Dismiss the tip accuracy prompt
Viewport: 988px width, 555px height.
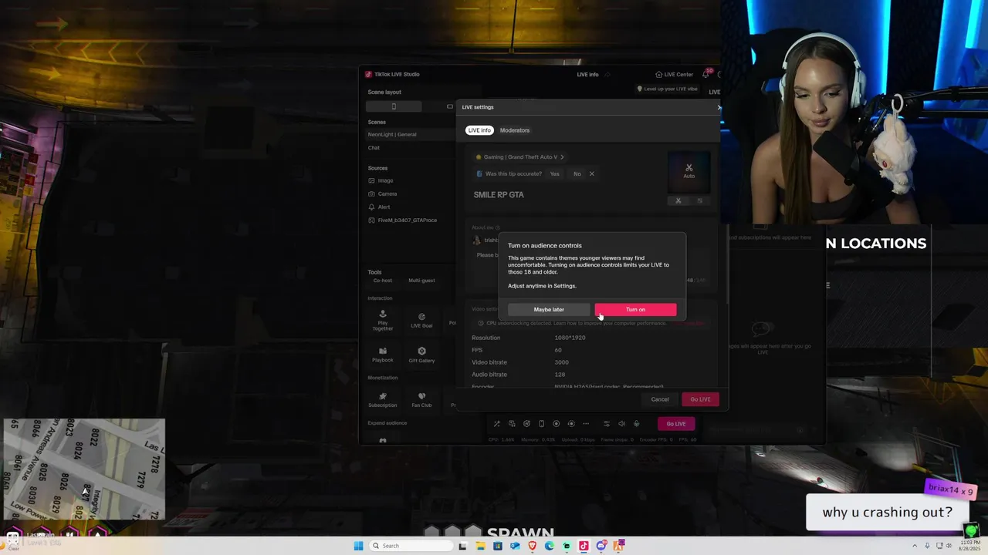592,173
